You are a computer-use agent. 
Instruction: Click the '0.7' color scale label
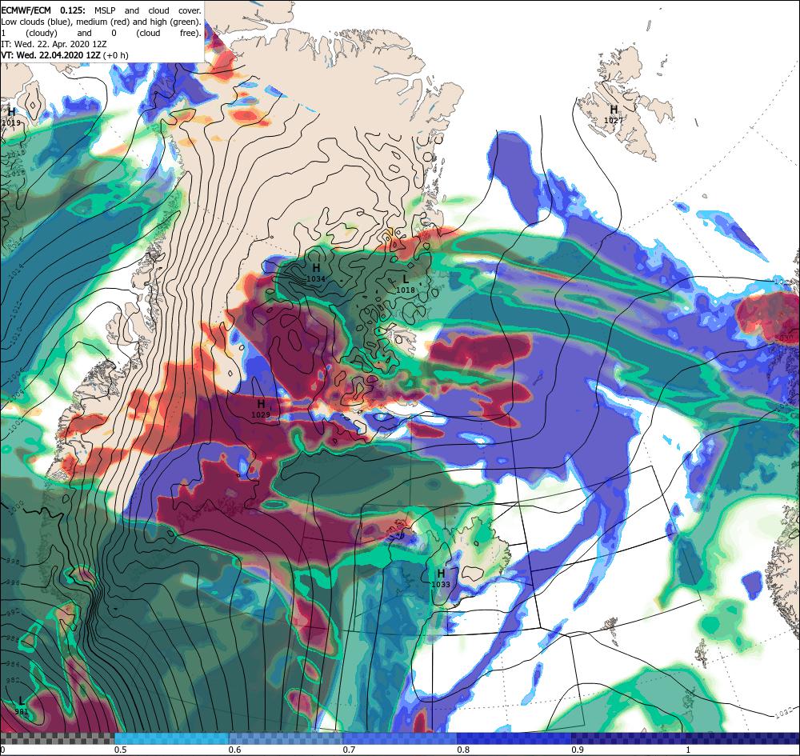click(349, 750)
